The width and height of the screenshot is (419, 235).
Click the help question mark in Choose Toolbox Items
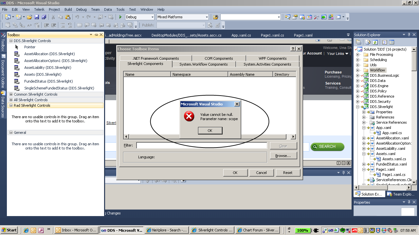pyautogui.click(x=293, y=49)
